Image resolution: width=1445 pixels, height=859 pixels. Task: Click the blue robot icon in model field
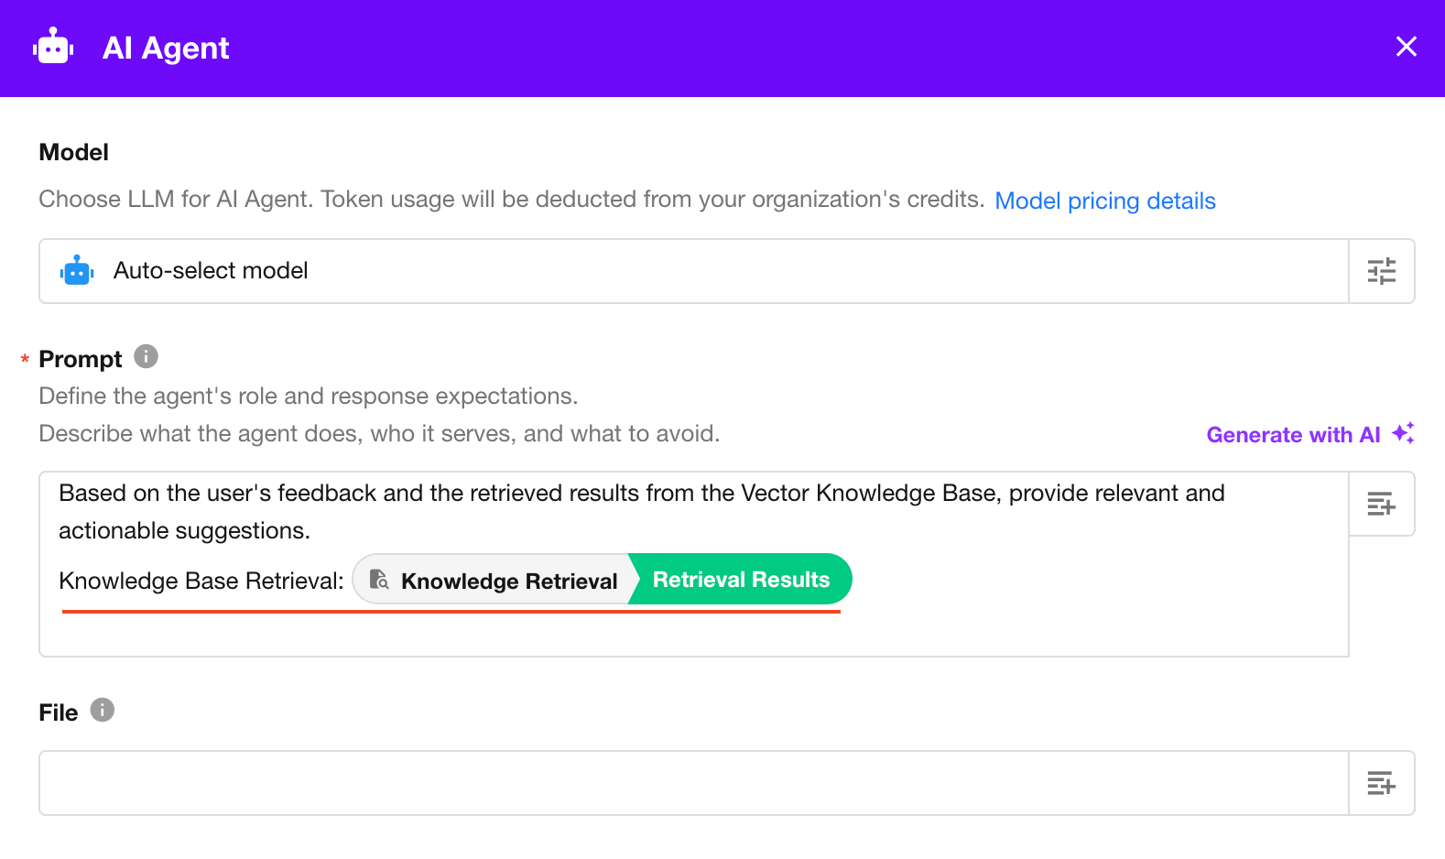(77, 271)
